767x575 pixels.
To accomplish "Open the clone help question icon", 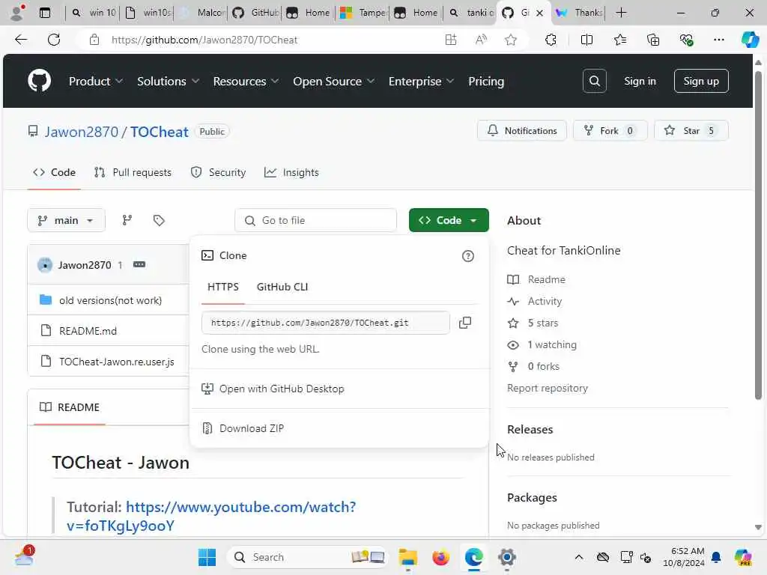I will (x=467, y=256).
